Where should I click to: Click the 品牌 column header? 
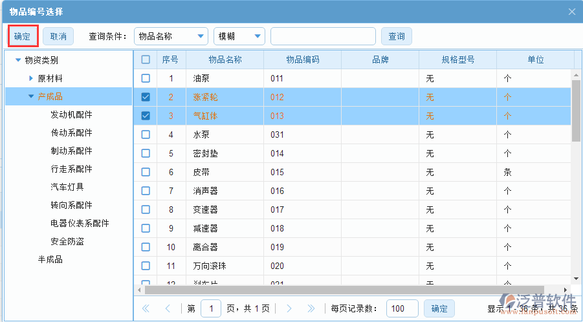click(x=380, y=59)
